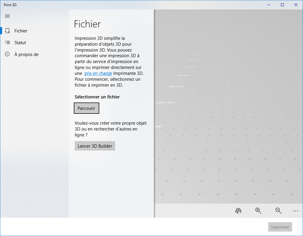Click the Fichier page heading
The width and height of the screenshot is (303, 236).
coord(87,24)
